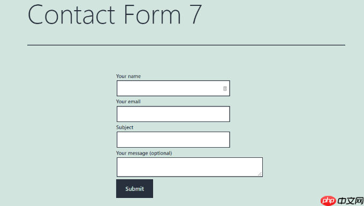Click the 中文网 watermark text
364x206 pixels.
tap(350, 201)
